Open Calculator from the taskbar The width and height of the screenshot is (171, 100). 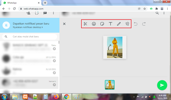tap(46, 97)
